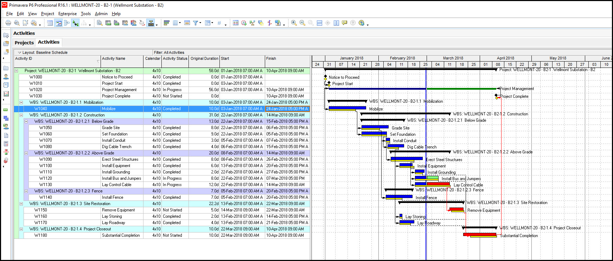This screenshot has width=613, height=261.
Task: Show the Activity Table view
Action: 50,23
